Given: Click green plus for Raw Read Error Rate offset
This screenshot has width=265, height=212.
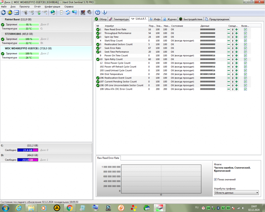Looking at the screenshot, I should pyautogui.click(x=237, y=29).
